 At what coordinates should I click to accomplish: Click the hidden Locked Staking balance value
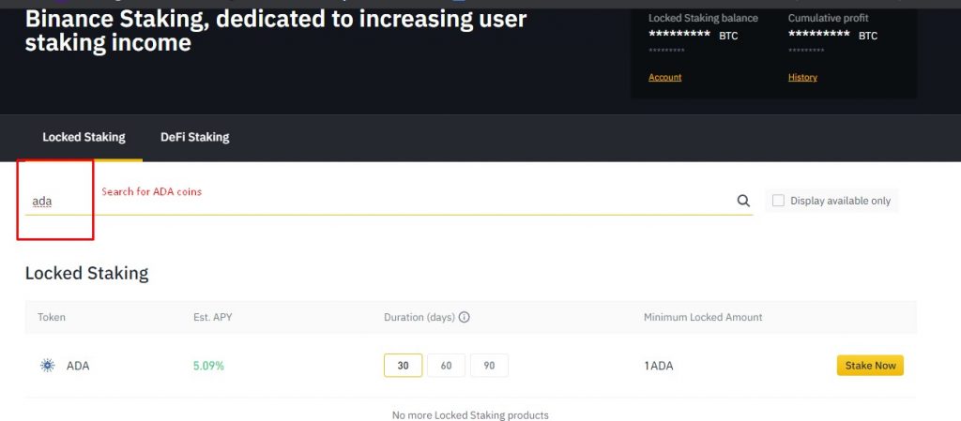(x=679, y=35)
